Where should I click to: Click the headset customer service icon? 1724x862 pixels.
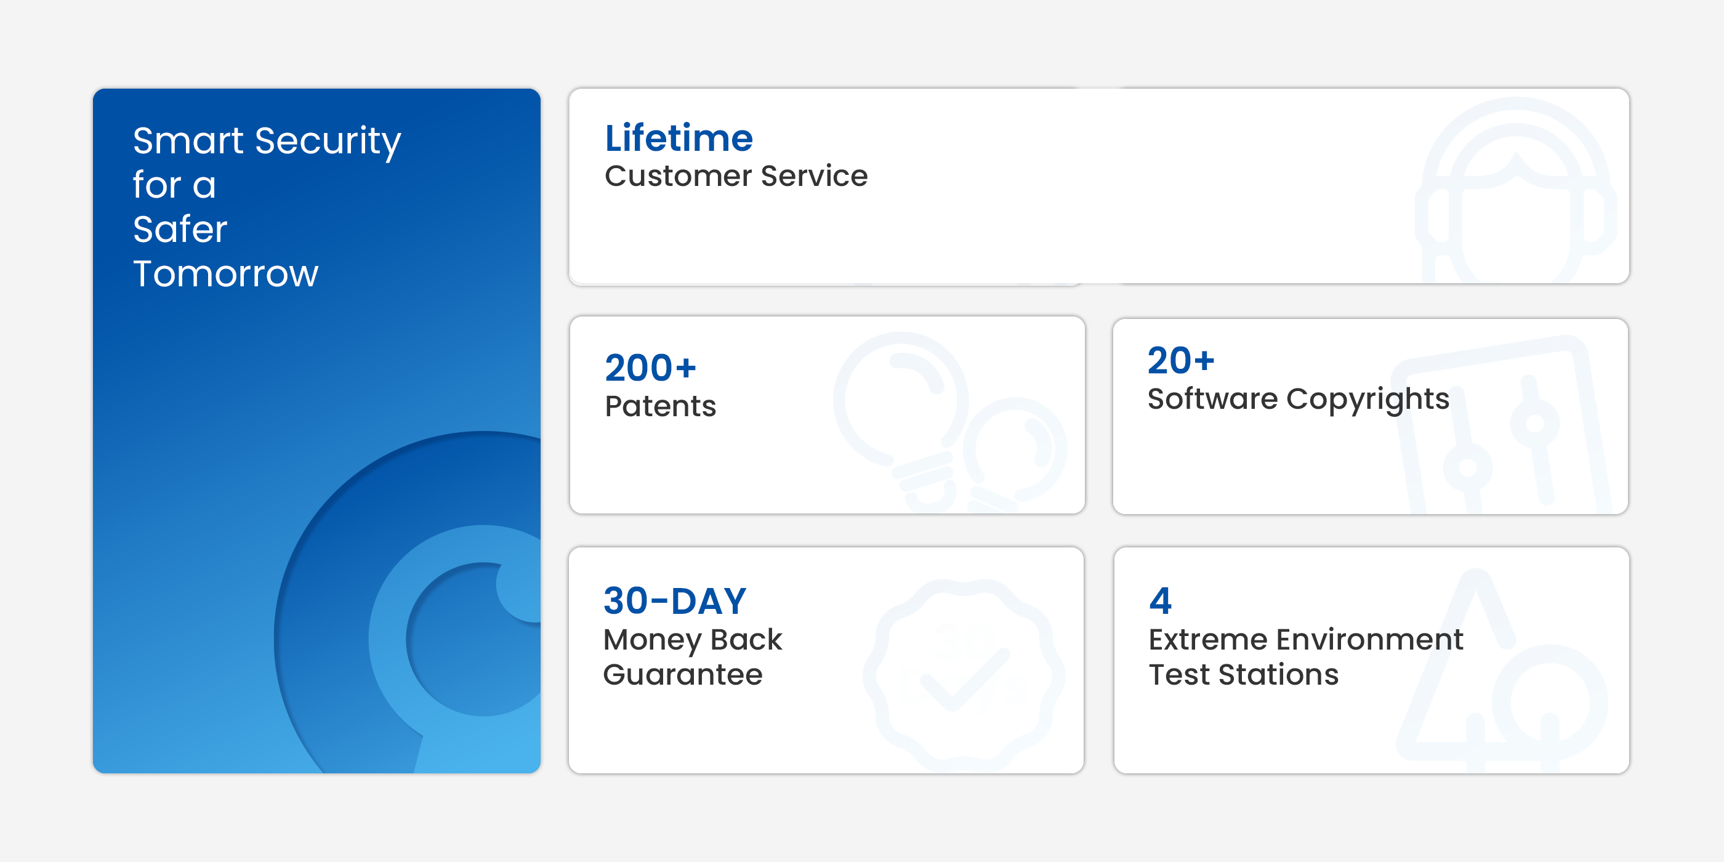1515,194
